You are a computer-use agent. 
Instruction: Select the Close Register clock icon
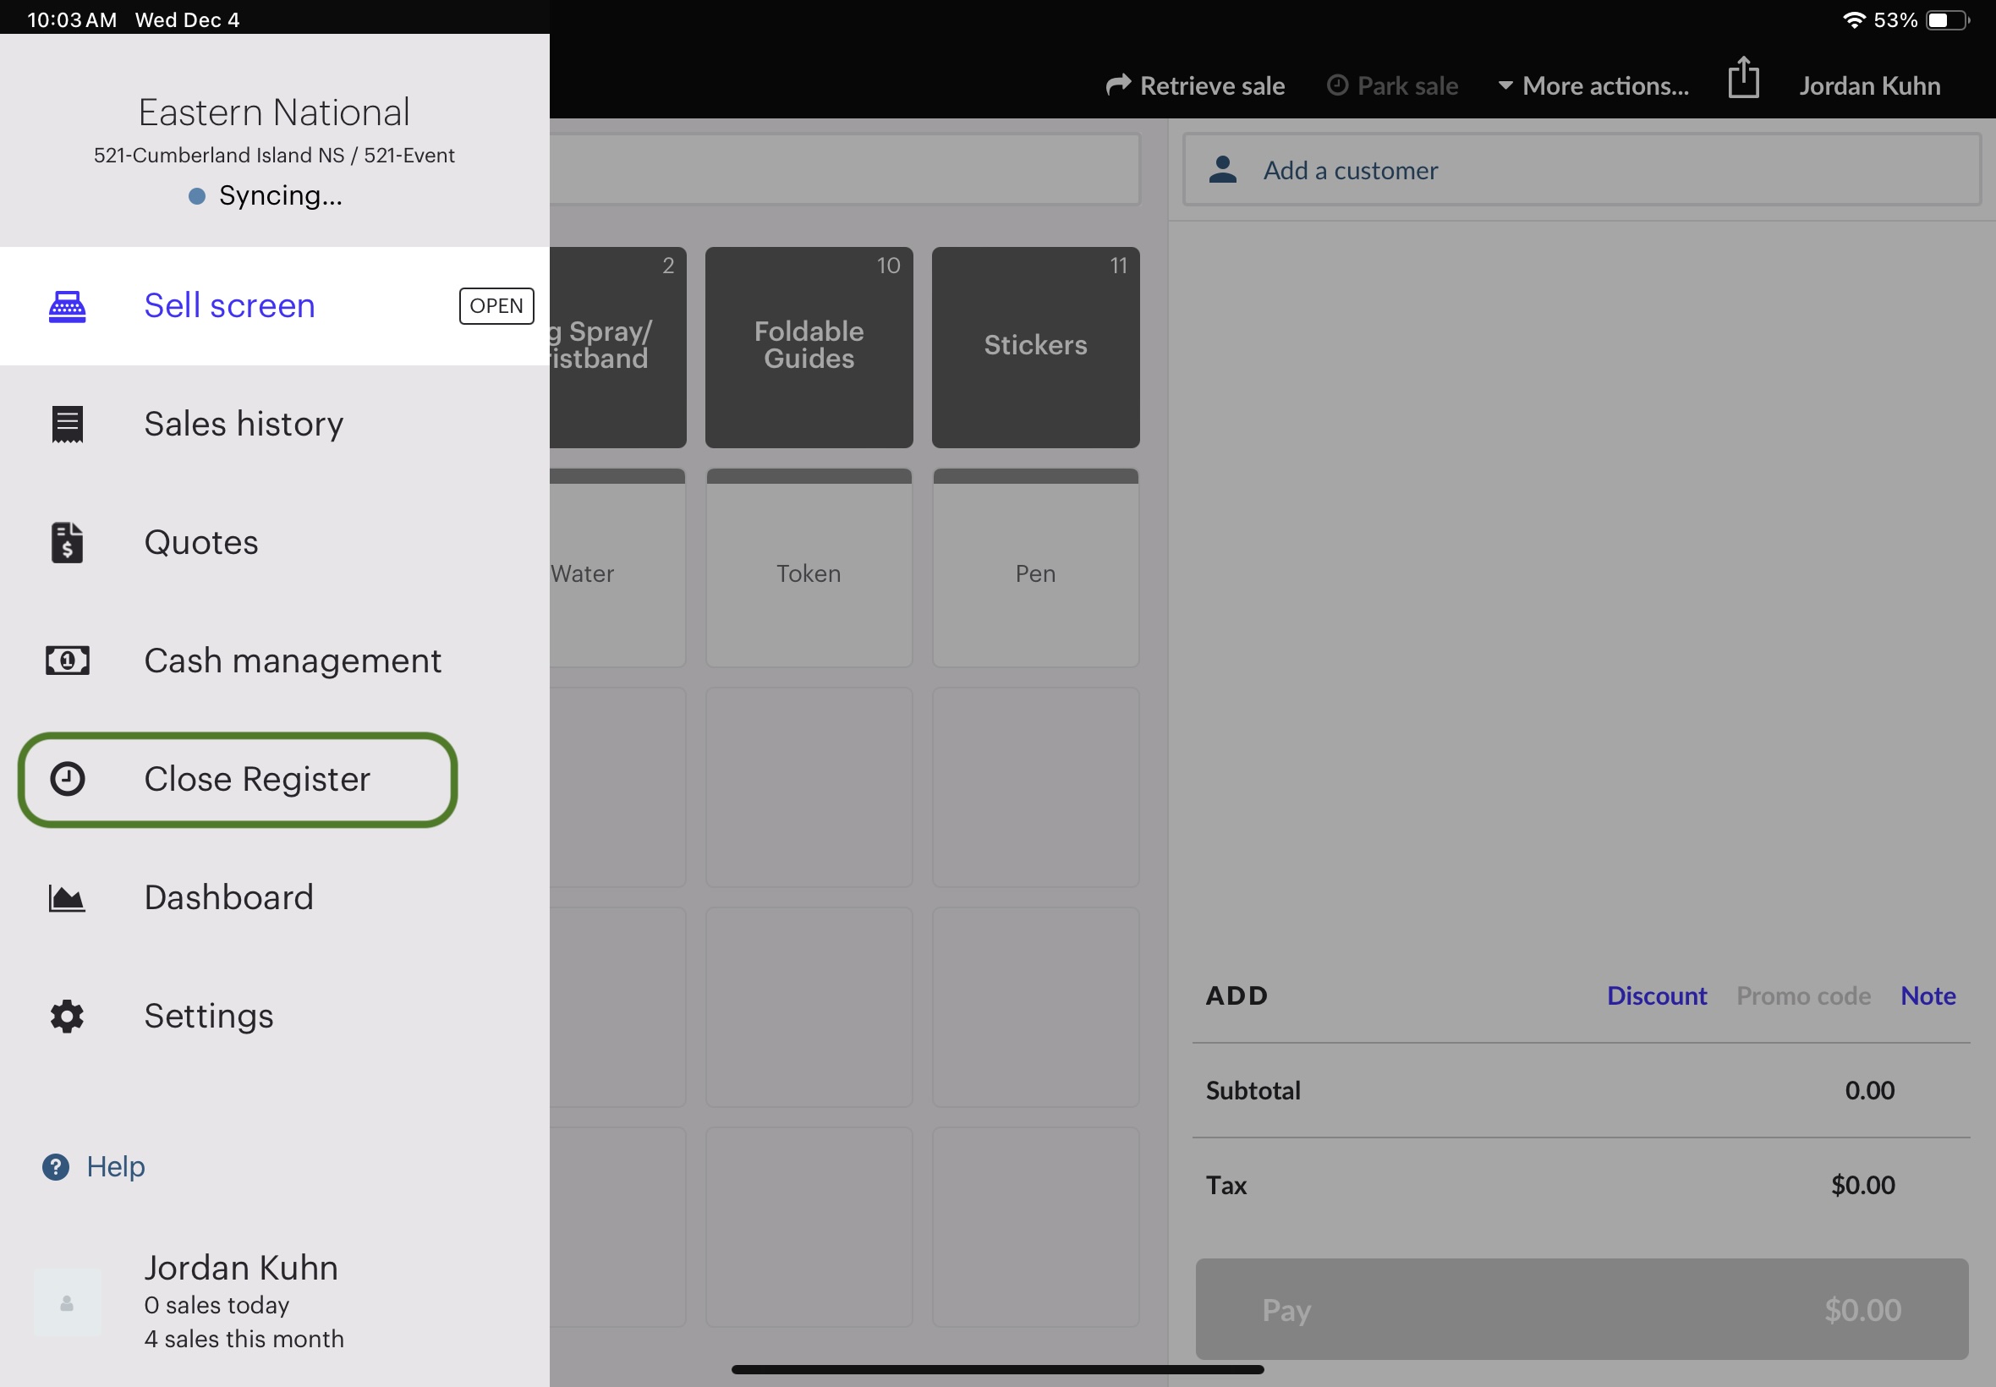67,779
